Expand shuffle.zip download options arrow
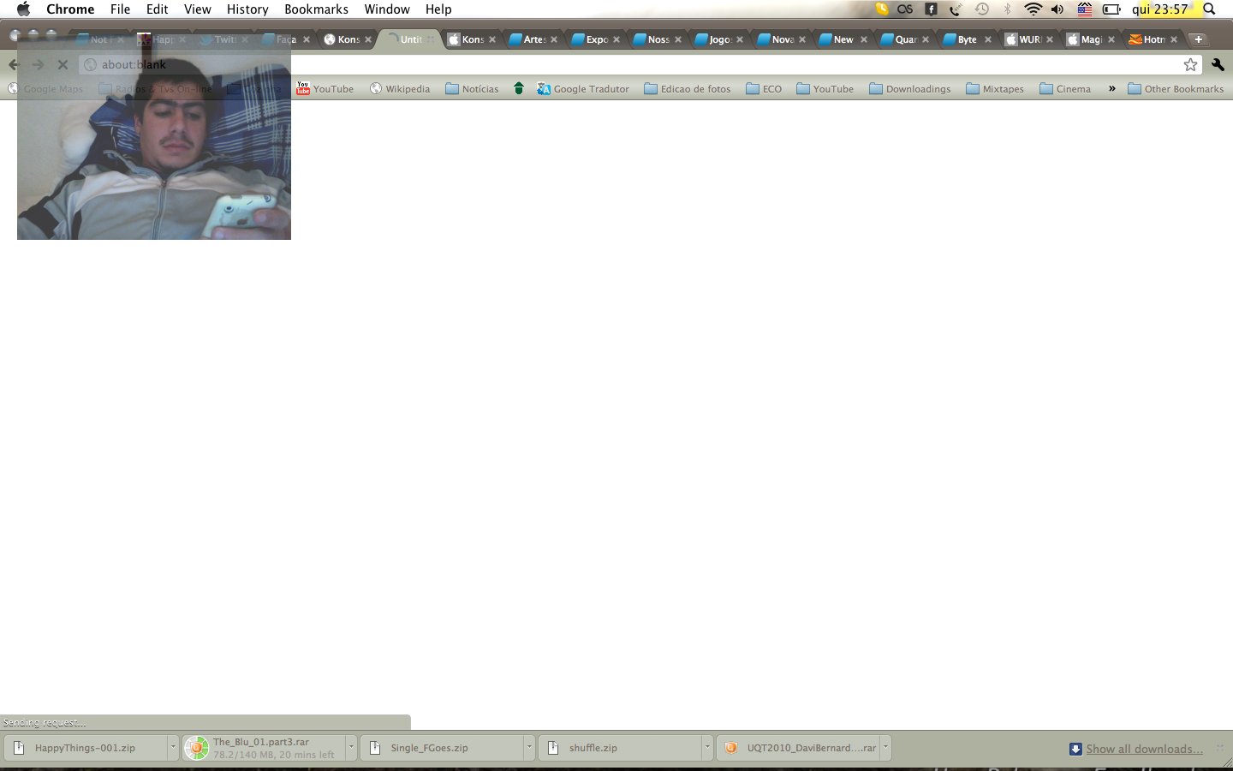The height and width of the screenshot is (771, 1233). click(x=707, y=747)
